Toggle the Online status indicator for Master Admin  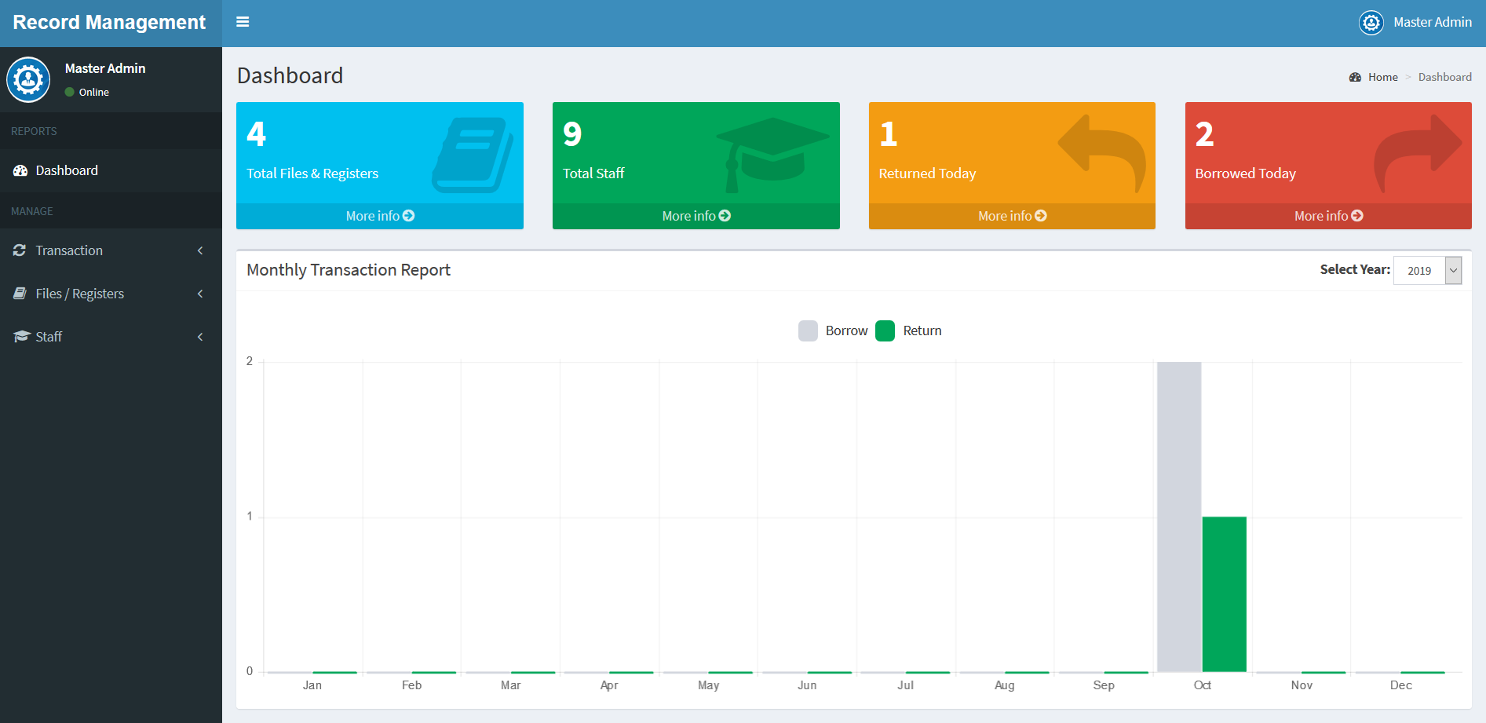70,92
